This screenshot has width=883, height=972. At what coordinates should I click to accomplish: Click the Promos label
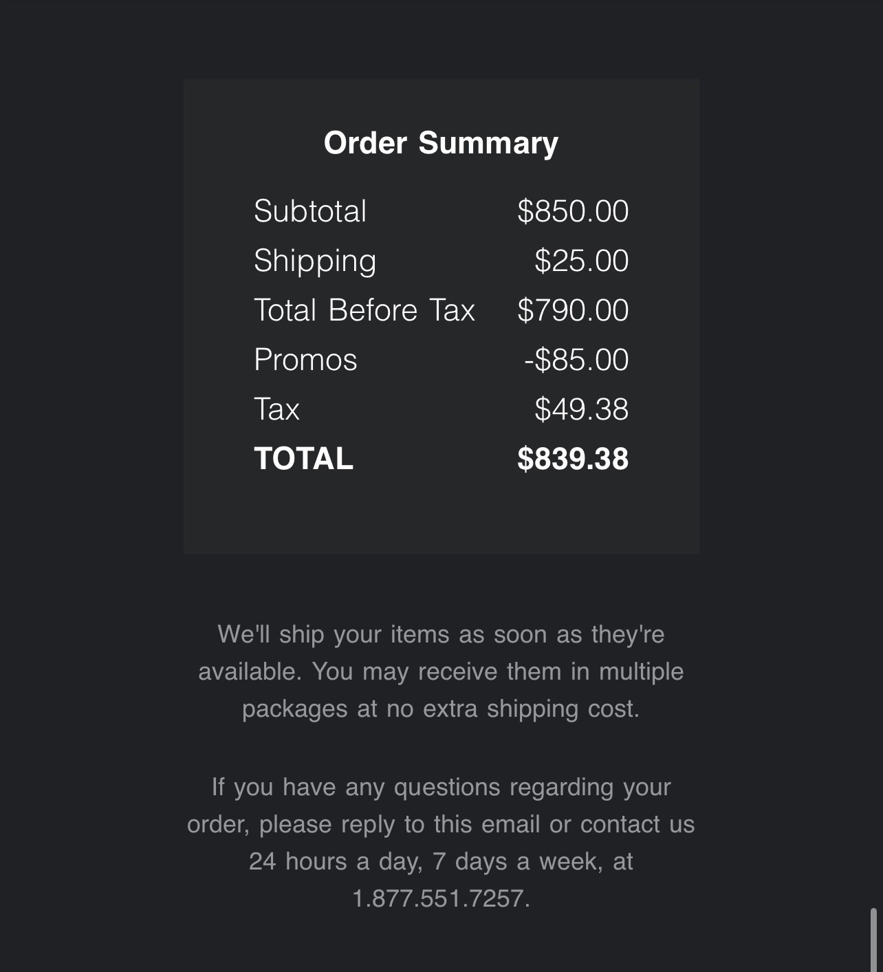[305, 360]
